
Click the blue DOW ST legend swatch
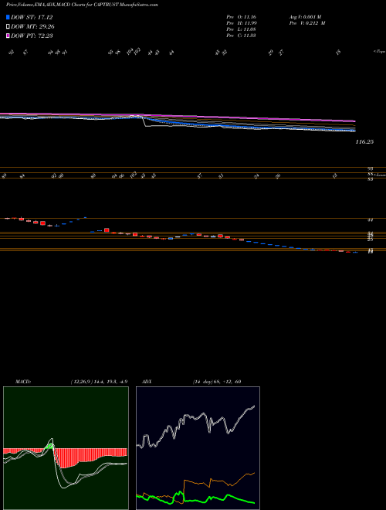point(8,17)
